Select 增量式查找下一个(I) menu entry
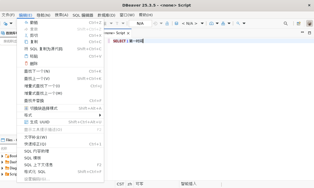 (60, 86)
